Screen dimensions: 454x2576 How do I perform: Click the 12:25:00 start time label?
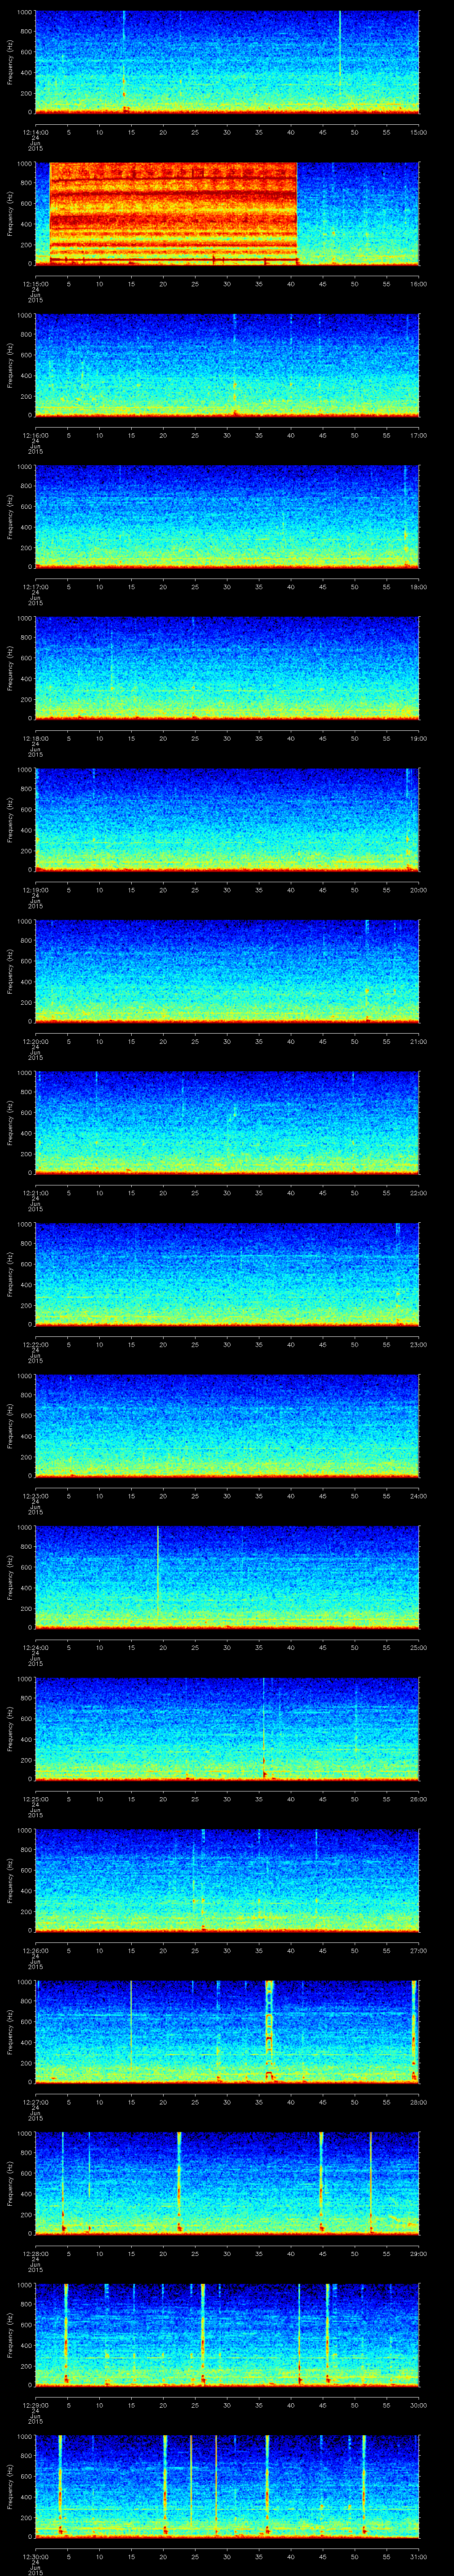[x=35, y=1799]
